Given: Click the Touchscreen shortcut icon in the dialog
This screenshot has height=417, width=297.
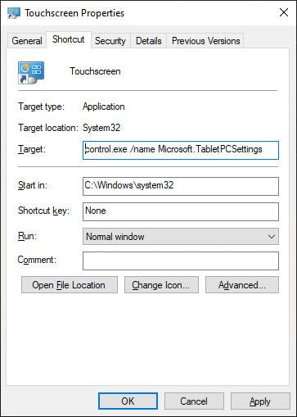Looking at the screenshot, I should click(x=31, y=73).
